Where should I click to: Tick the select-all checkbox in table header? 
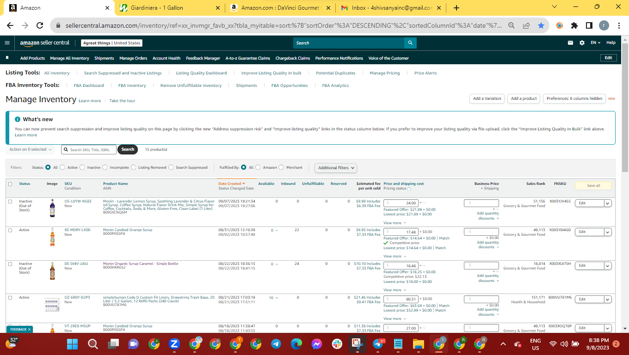click(x=10, y=184)
